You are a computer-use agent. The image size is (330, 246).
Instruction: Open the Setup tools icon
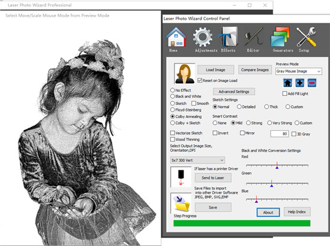[306, 37]
